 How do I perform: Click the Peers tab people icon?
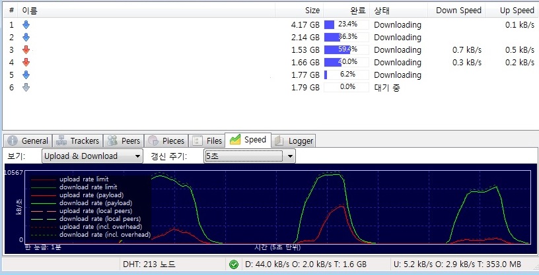click(x=112, y=140)
